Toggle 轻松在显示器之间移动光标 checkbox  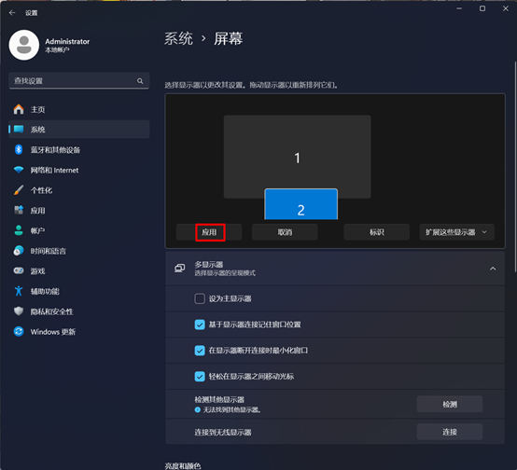click(200, 376)
